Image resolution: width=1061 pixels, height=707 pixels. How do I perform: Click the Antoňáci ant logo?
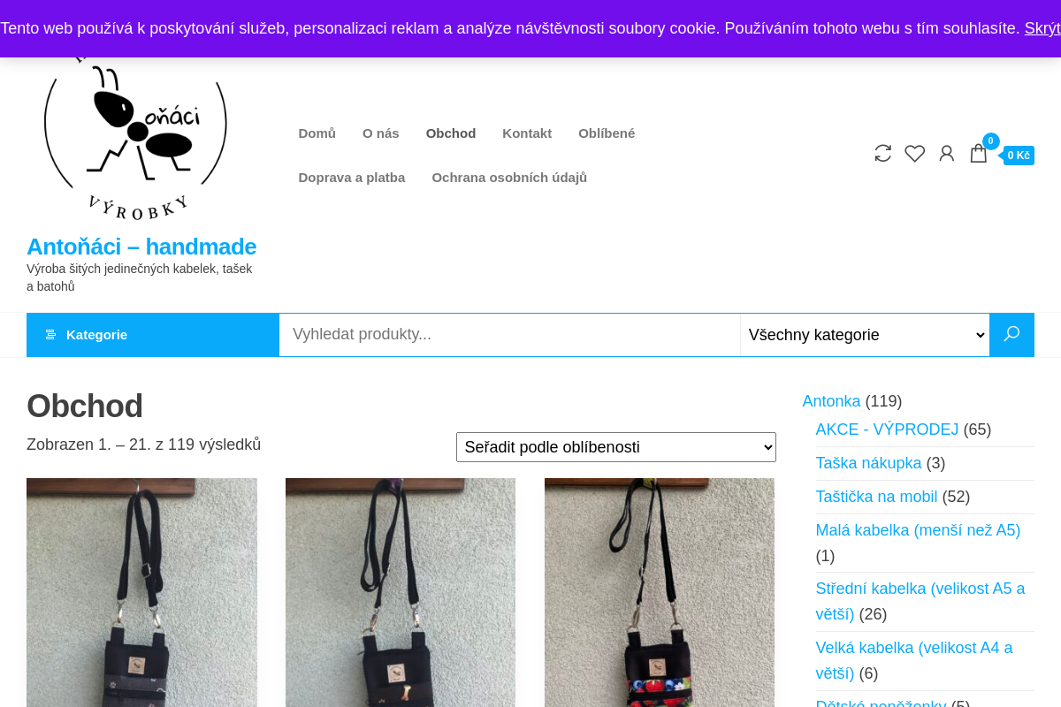pos(135,137)
